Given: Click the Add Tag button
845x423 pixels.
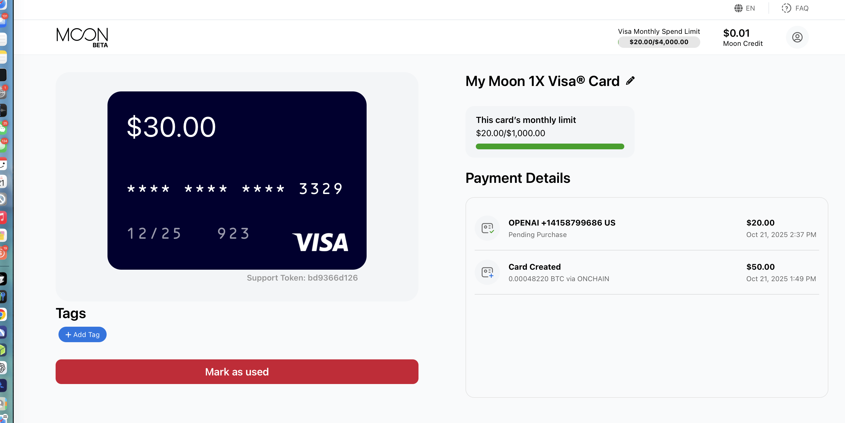Looking at the screenshot, I should point(82,334).
